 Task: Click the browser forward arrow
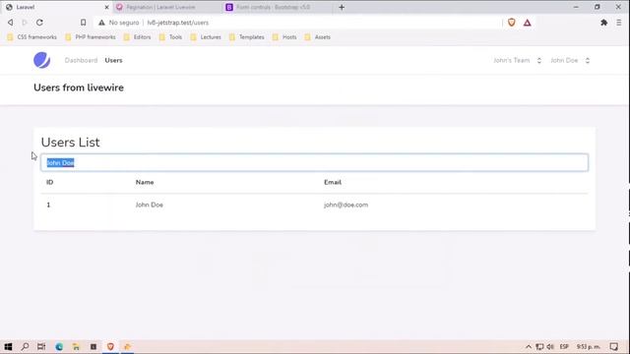click(25, 23)
